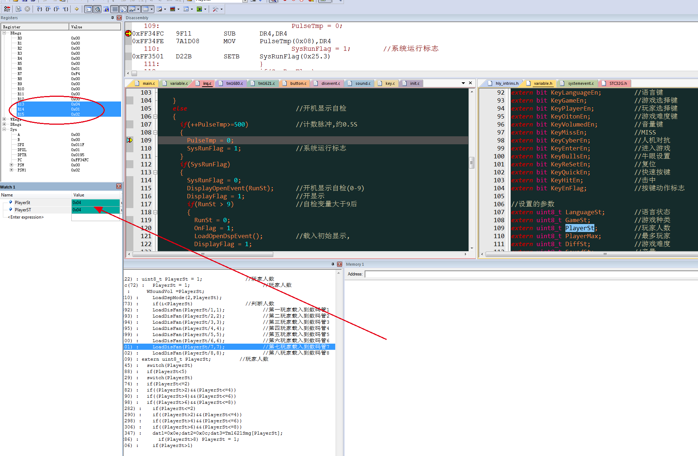The height and width of the screenshot is (456, 698).
Task: Switch to the tm1680.c tab
Action: (232, 83)
